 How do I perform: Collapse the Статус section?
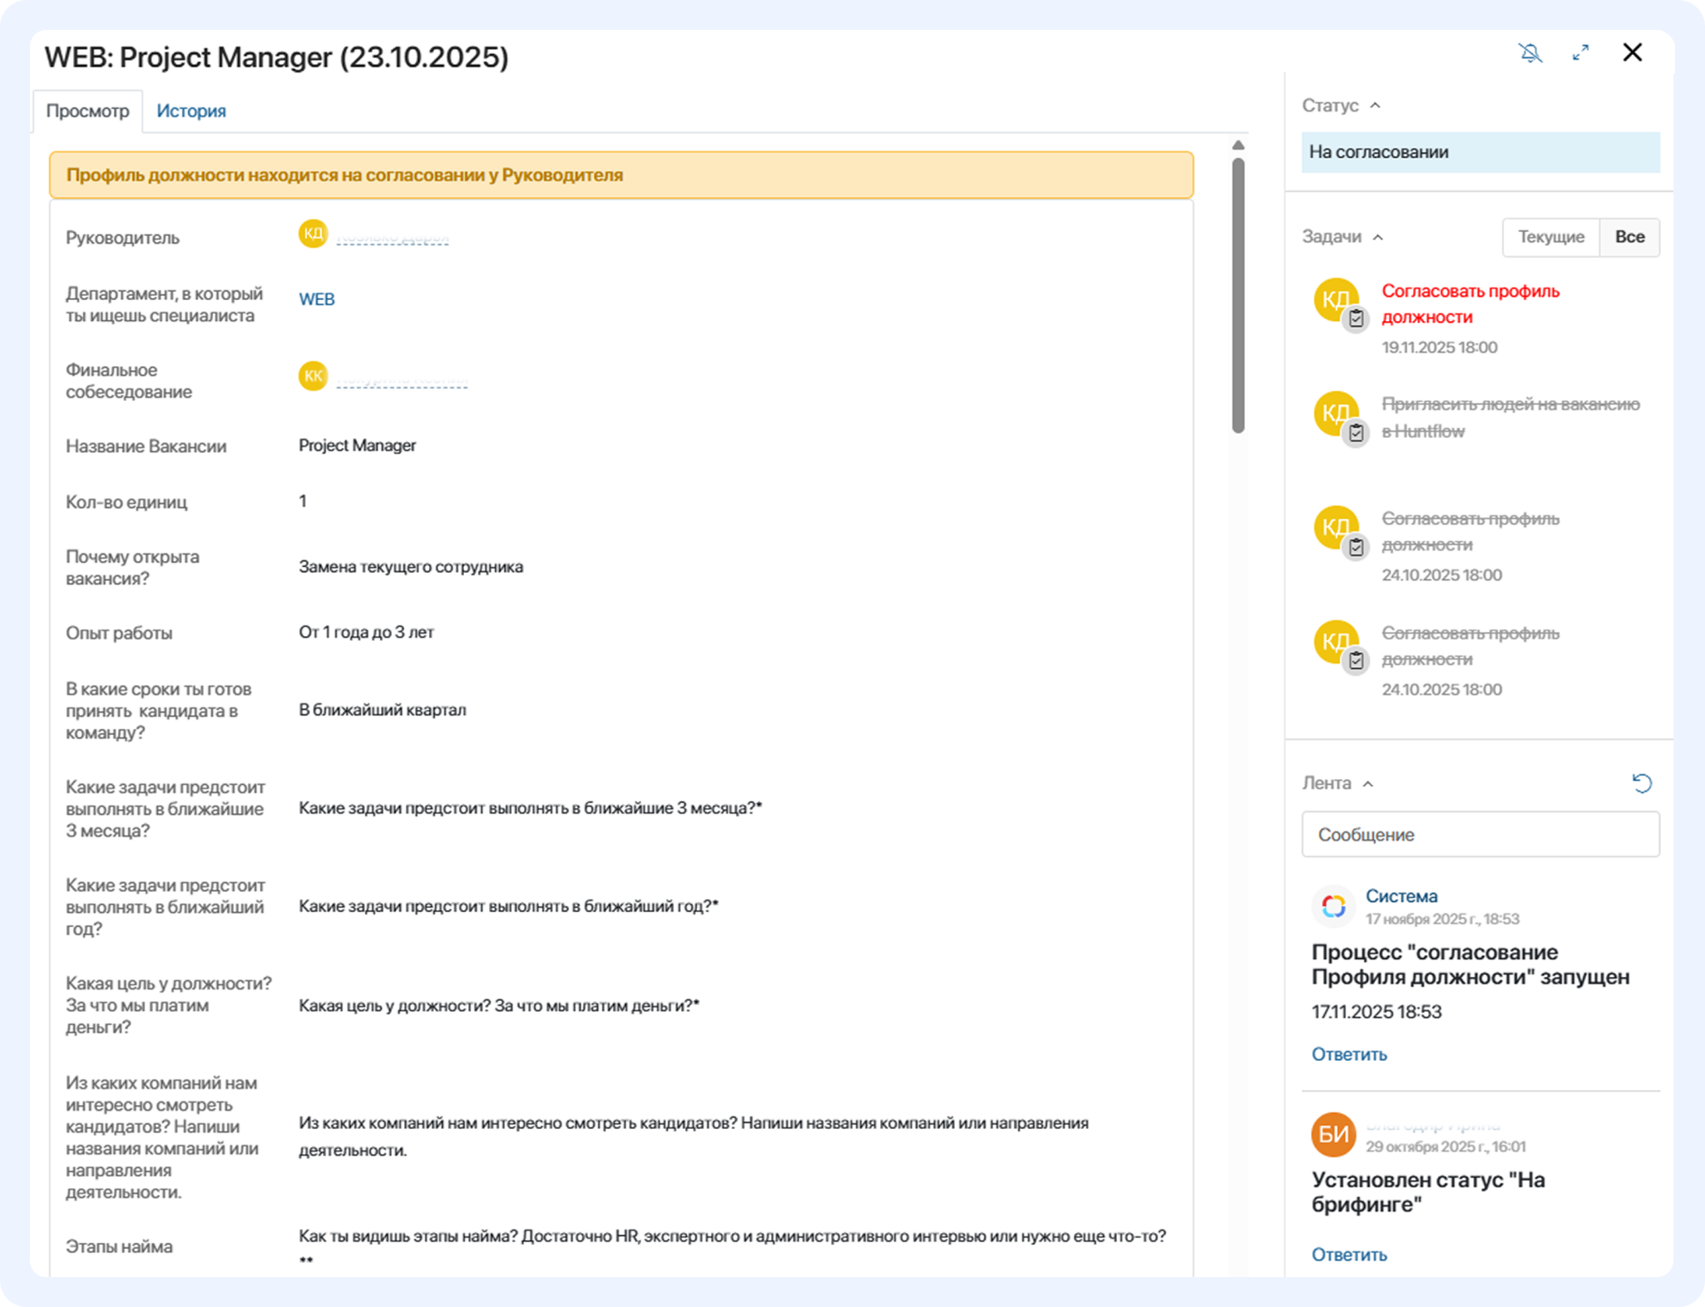(1375, 106)
